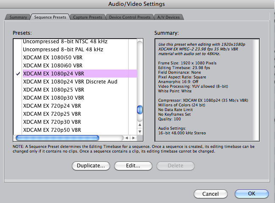The image size is (275, 203).
Task: Click presets list scroll down arrow
Action: click(x=140, y=131)
